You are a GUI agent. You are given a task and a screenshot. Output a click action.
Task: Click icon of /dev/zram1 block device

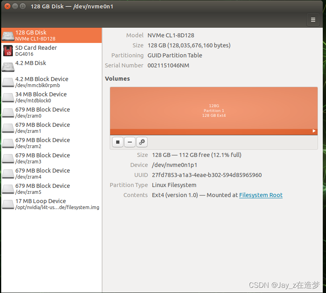click(8, 128)
